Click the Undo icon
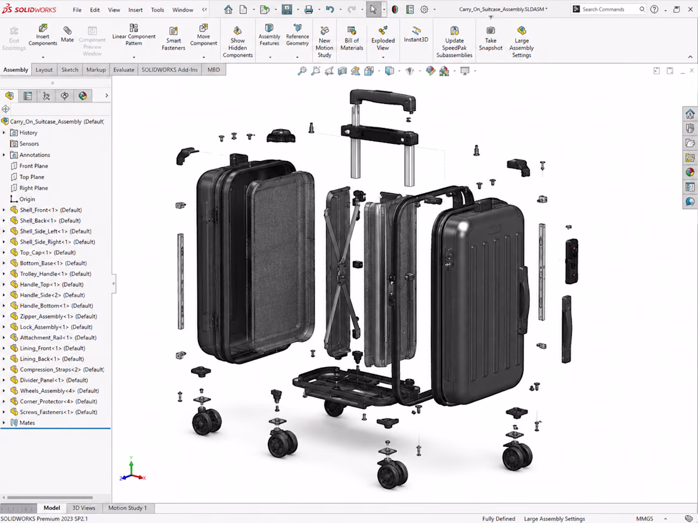Viewport: 698px width, 523px height. point(330,10)
